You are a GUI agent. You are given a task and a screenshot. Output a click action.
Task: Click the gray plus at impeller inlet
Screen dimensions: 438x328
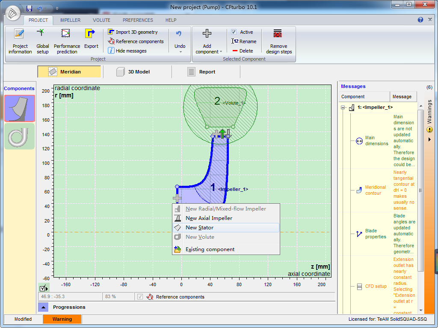[177, 198]
